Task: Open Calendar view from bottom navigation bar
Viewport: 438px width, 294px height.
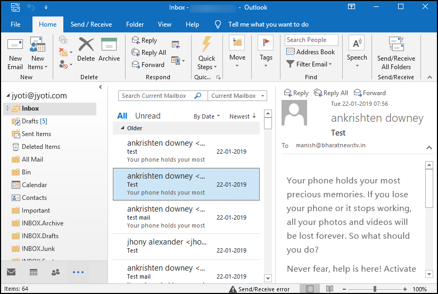Action: click(x=33, y=272)
